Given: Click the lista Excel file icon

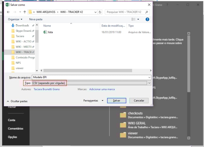Looking at the screenshot, I should click(x=45, y=32).
